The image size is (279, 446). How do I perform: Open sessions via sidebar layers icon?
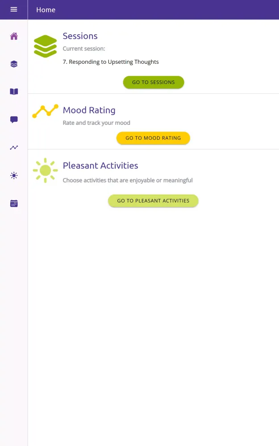[x=14, y=64]
